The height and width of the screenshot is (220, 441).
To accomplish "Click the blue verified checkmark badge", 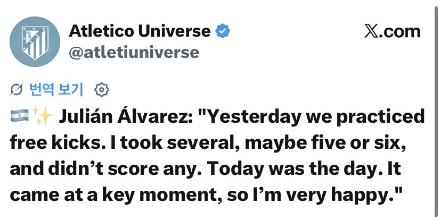I will 222,32.
